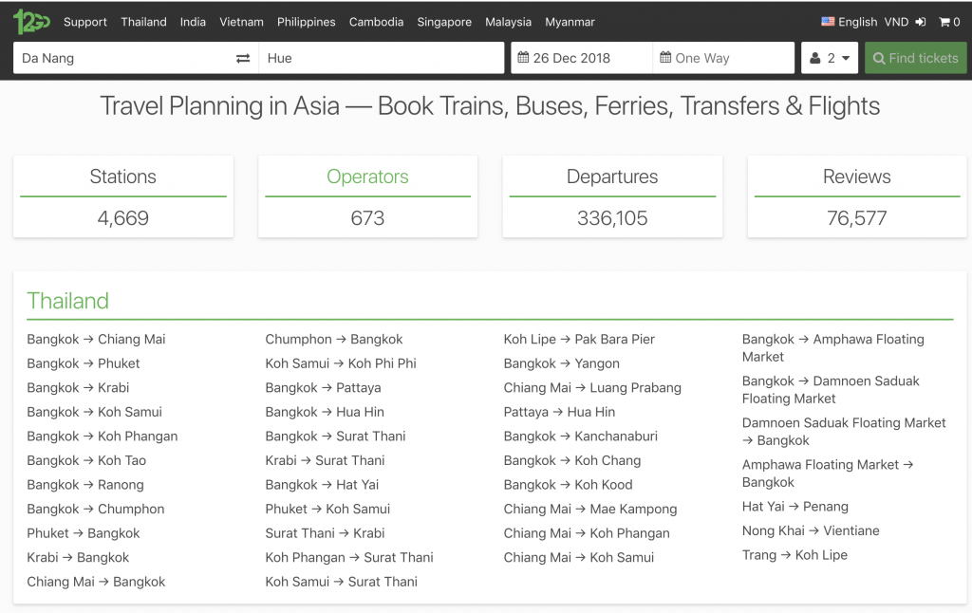The image size is (972, 613).
Task: Open the One Way return date field
Action: (x=723, y=58)
